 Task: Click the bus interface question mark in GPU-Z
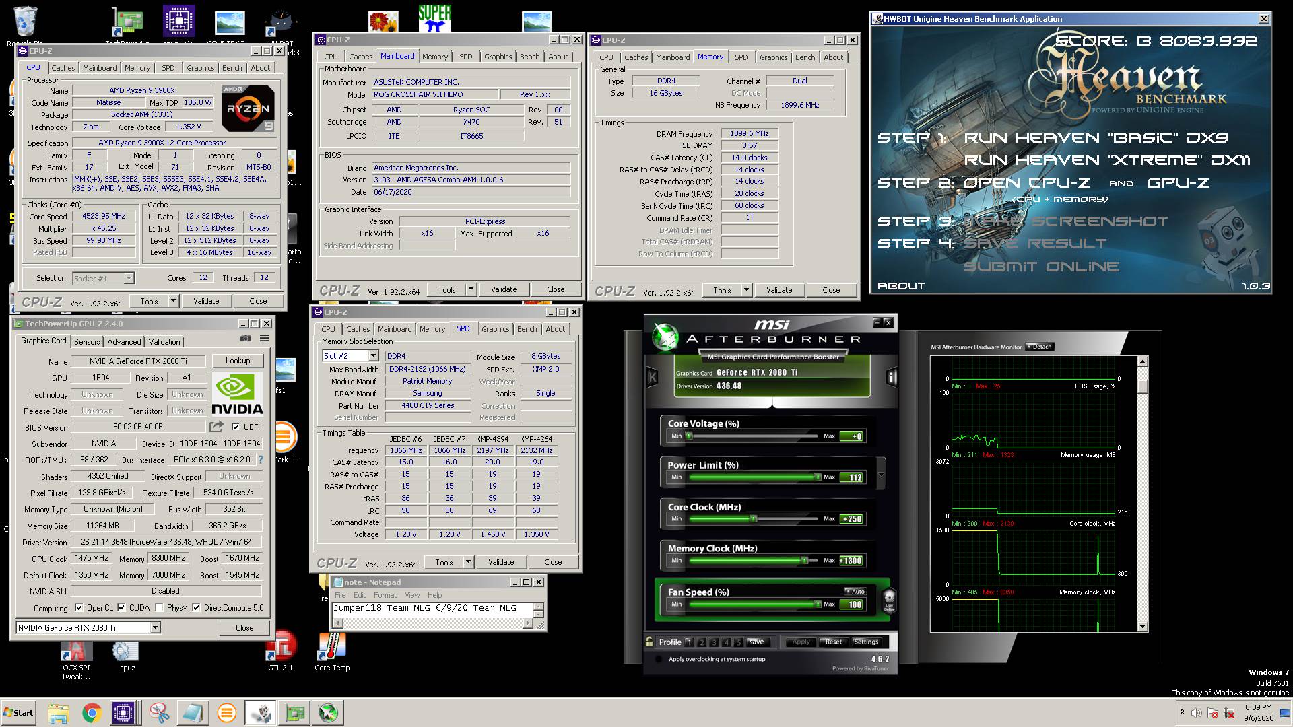click(x=261, y=460)
